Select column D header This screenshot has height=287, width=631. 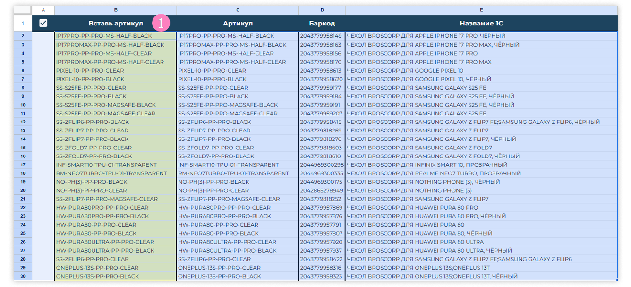tap(322, 10)
